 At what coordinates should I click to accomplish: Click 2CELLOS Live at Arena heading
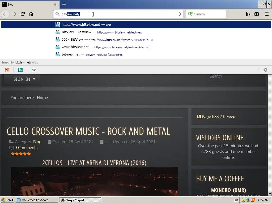[x=94, y=163]
